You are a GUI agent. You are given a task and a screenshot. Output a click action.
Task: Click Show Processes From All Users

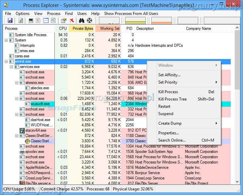tap(131, 14)
